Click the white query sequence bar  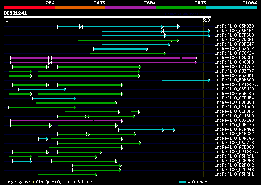point(108,17)
